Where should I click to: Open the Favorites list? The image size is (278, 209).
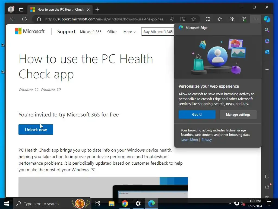tap(220, 19)
